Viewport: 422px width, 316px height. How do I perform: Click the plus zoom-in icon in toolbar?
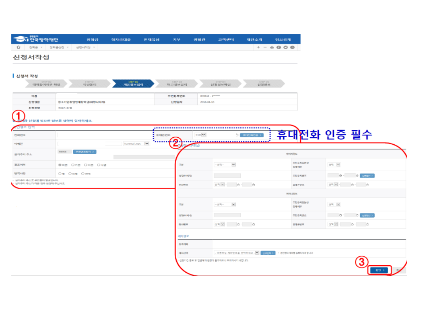[258, 47]
